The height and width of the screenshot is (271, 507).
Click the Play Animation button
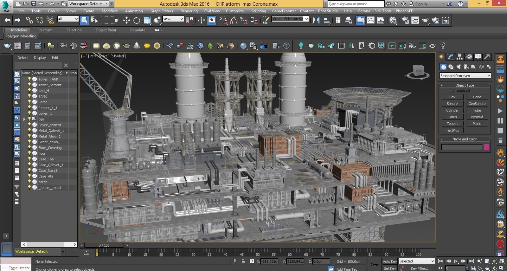456,261
